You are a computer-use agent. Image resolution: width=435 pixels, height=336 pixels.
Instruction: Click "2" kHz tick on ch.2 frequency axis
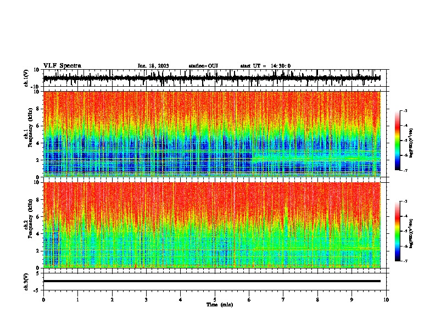[38, 251]
